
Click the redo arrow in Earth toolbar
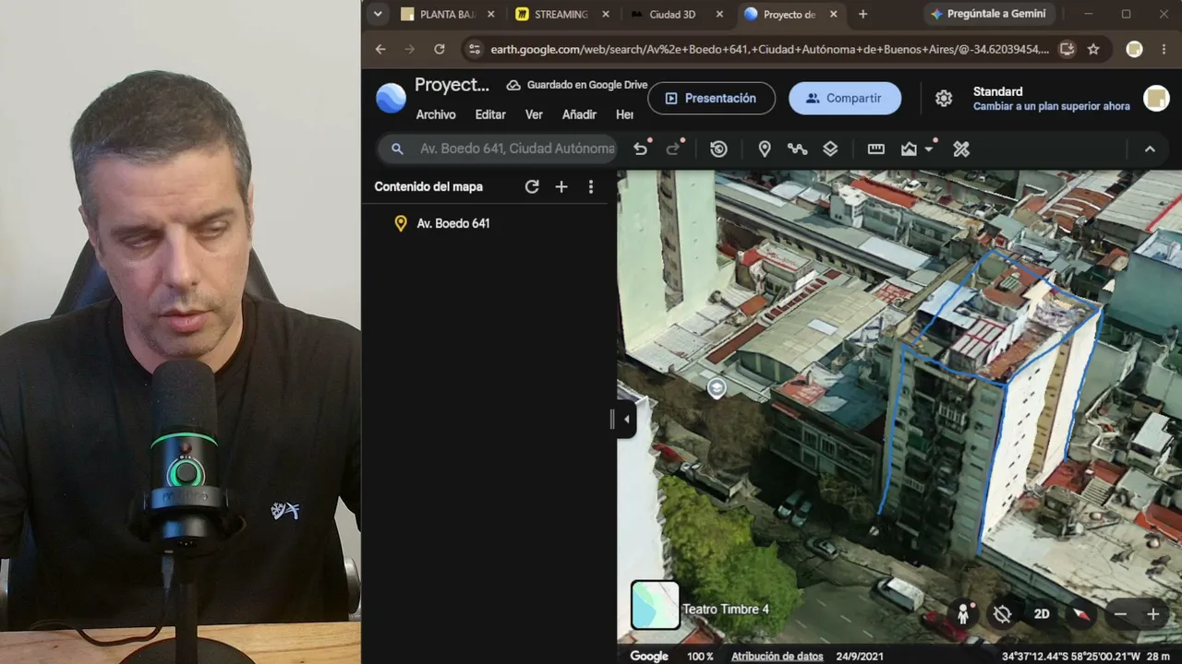[x=673, y=148]
